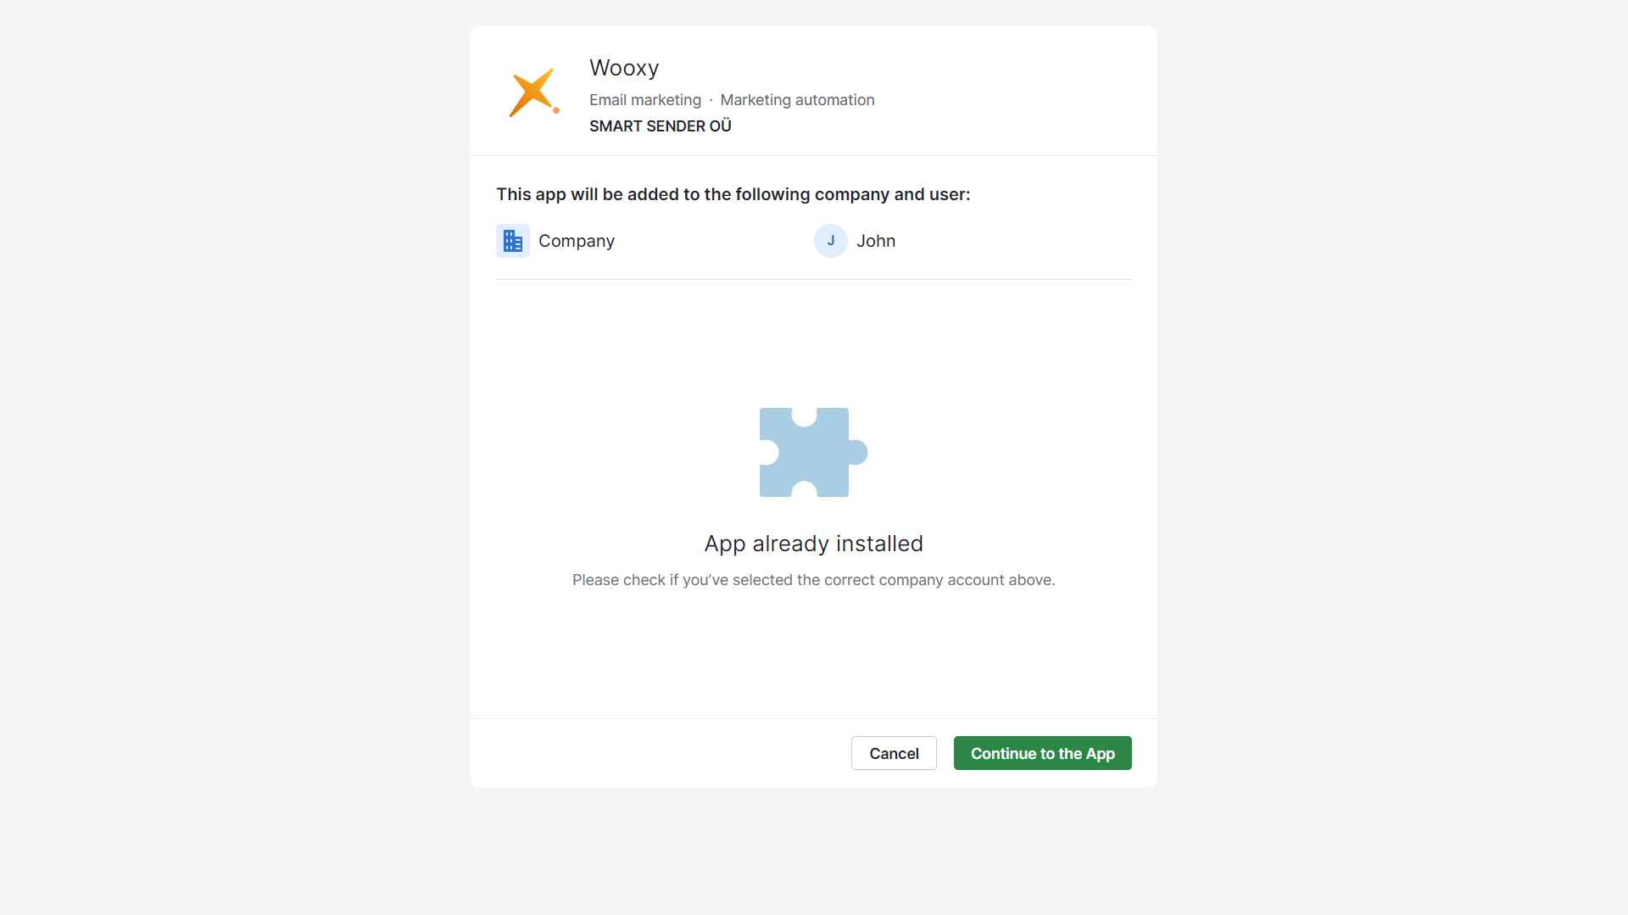The image size is (1628, 915).
Task: Open the Marketing automation category
Action: 797,100
